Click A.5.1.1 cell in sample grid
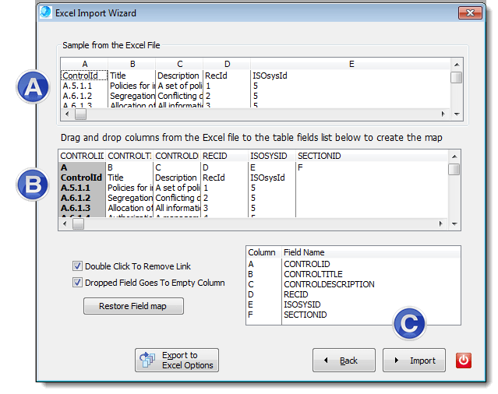The height and width of the screenshot is (394, 498). click(84, 86)
